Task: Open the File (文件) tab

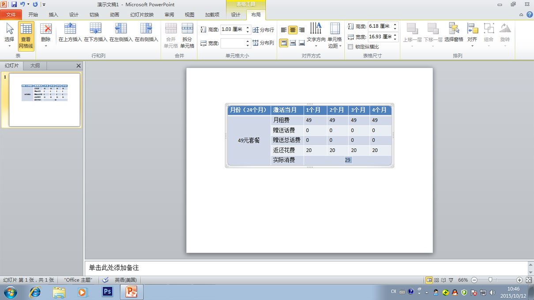Action: point(11,15)
